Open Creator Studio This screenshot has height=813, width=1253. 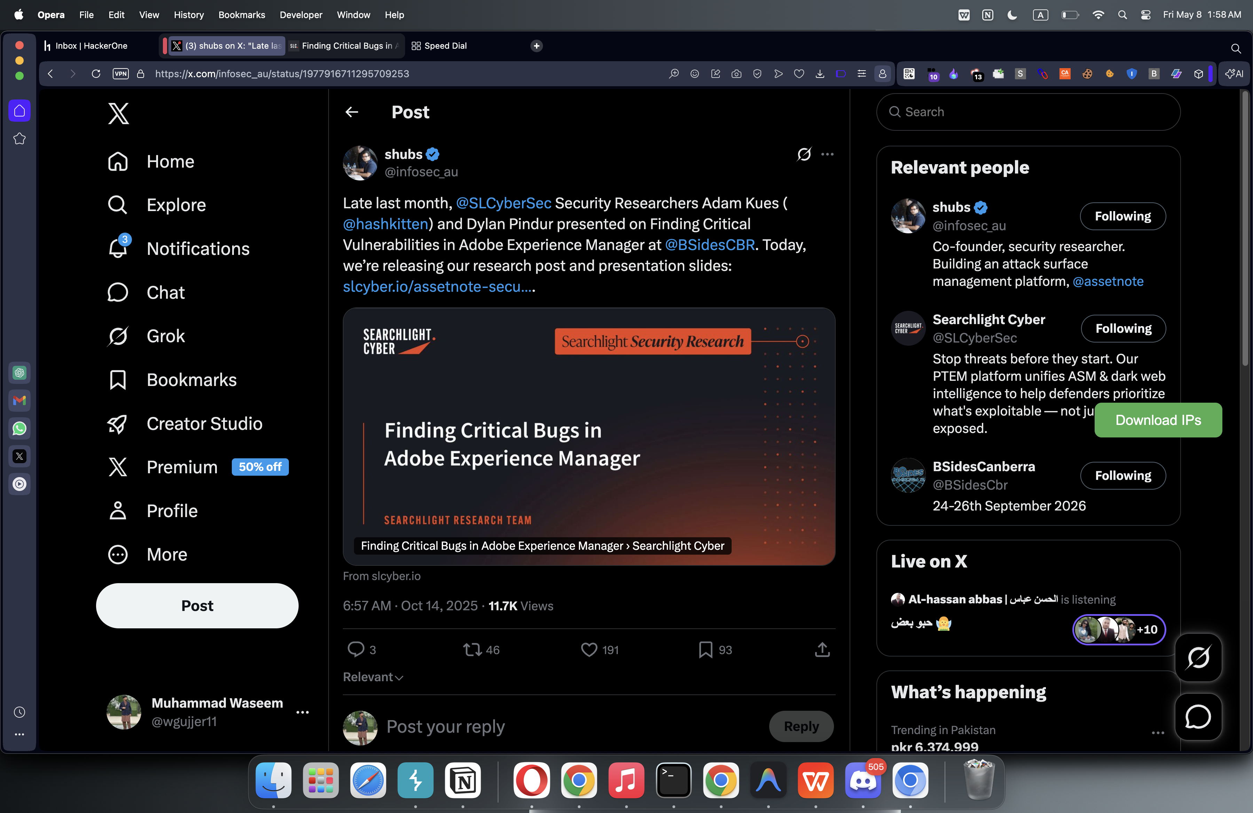185,423
